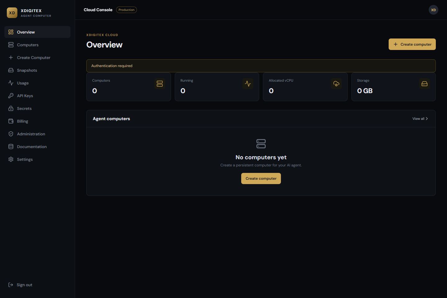The height and width of the screenshot is (298, 447).
Task: Click the Snapshots drive icon in sidebar
Action: (x=11, y=70)
